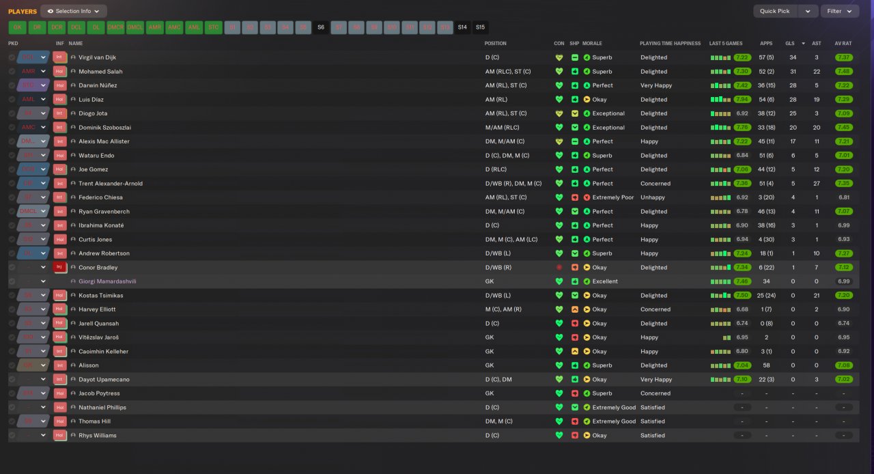Toggle the pick checkbox for Alisson
This screenshot has width=874, height=474.
(12, 365)
